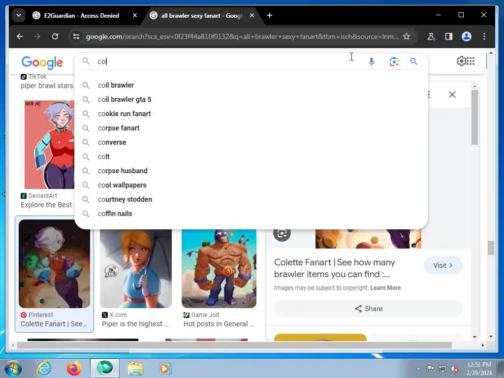Open the Learn More copyright link
504x378 pixels.
(385, 288)
